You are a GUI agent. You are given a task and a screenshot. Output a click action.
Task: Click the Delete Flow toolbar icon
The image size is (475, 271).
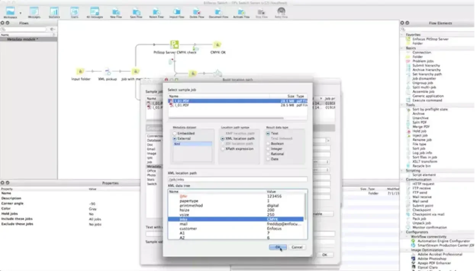click(197, 12)
